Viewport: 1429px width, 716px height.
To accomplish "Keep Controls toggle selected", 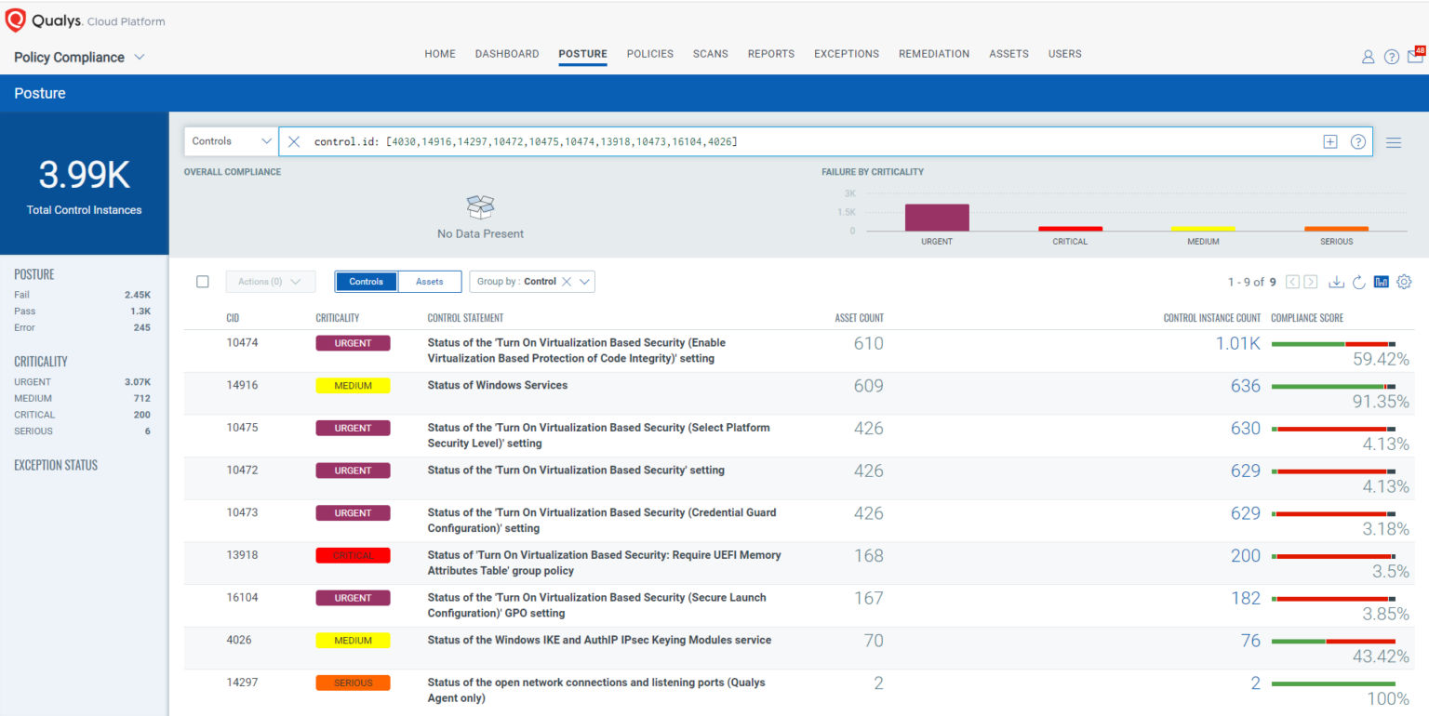I will pos(366,281).
